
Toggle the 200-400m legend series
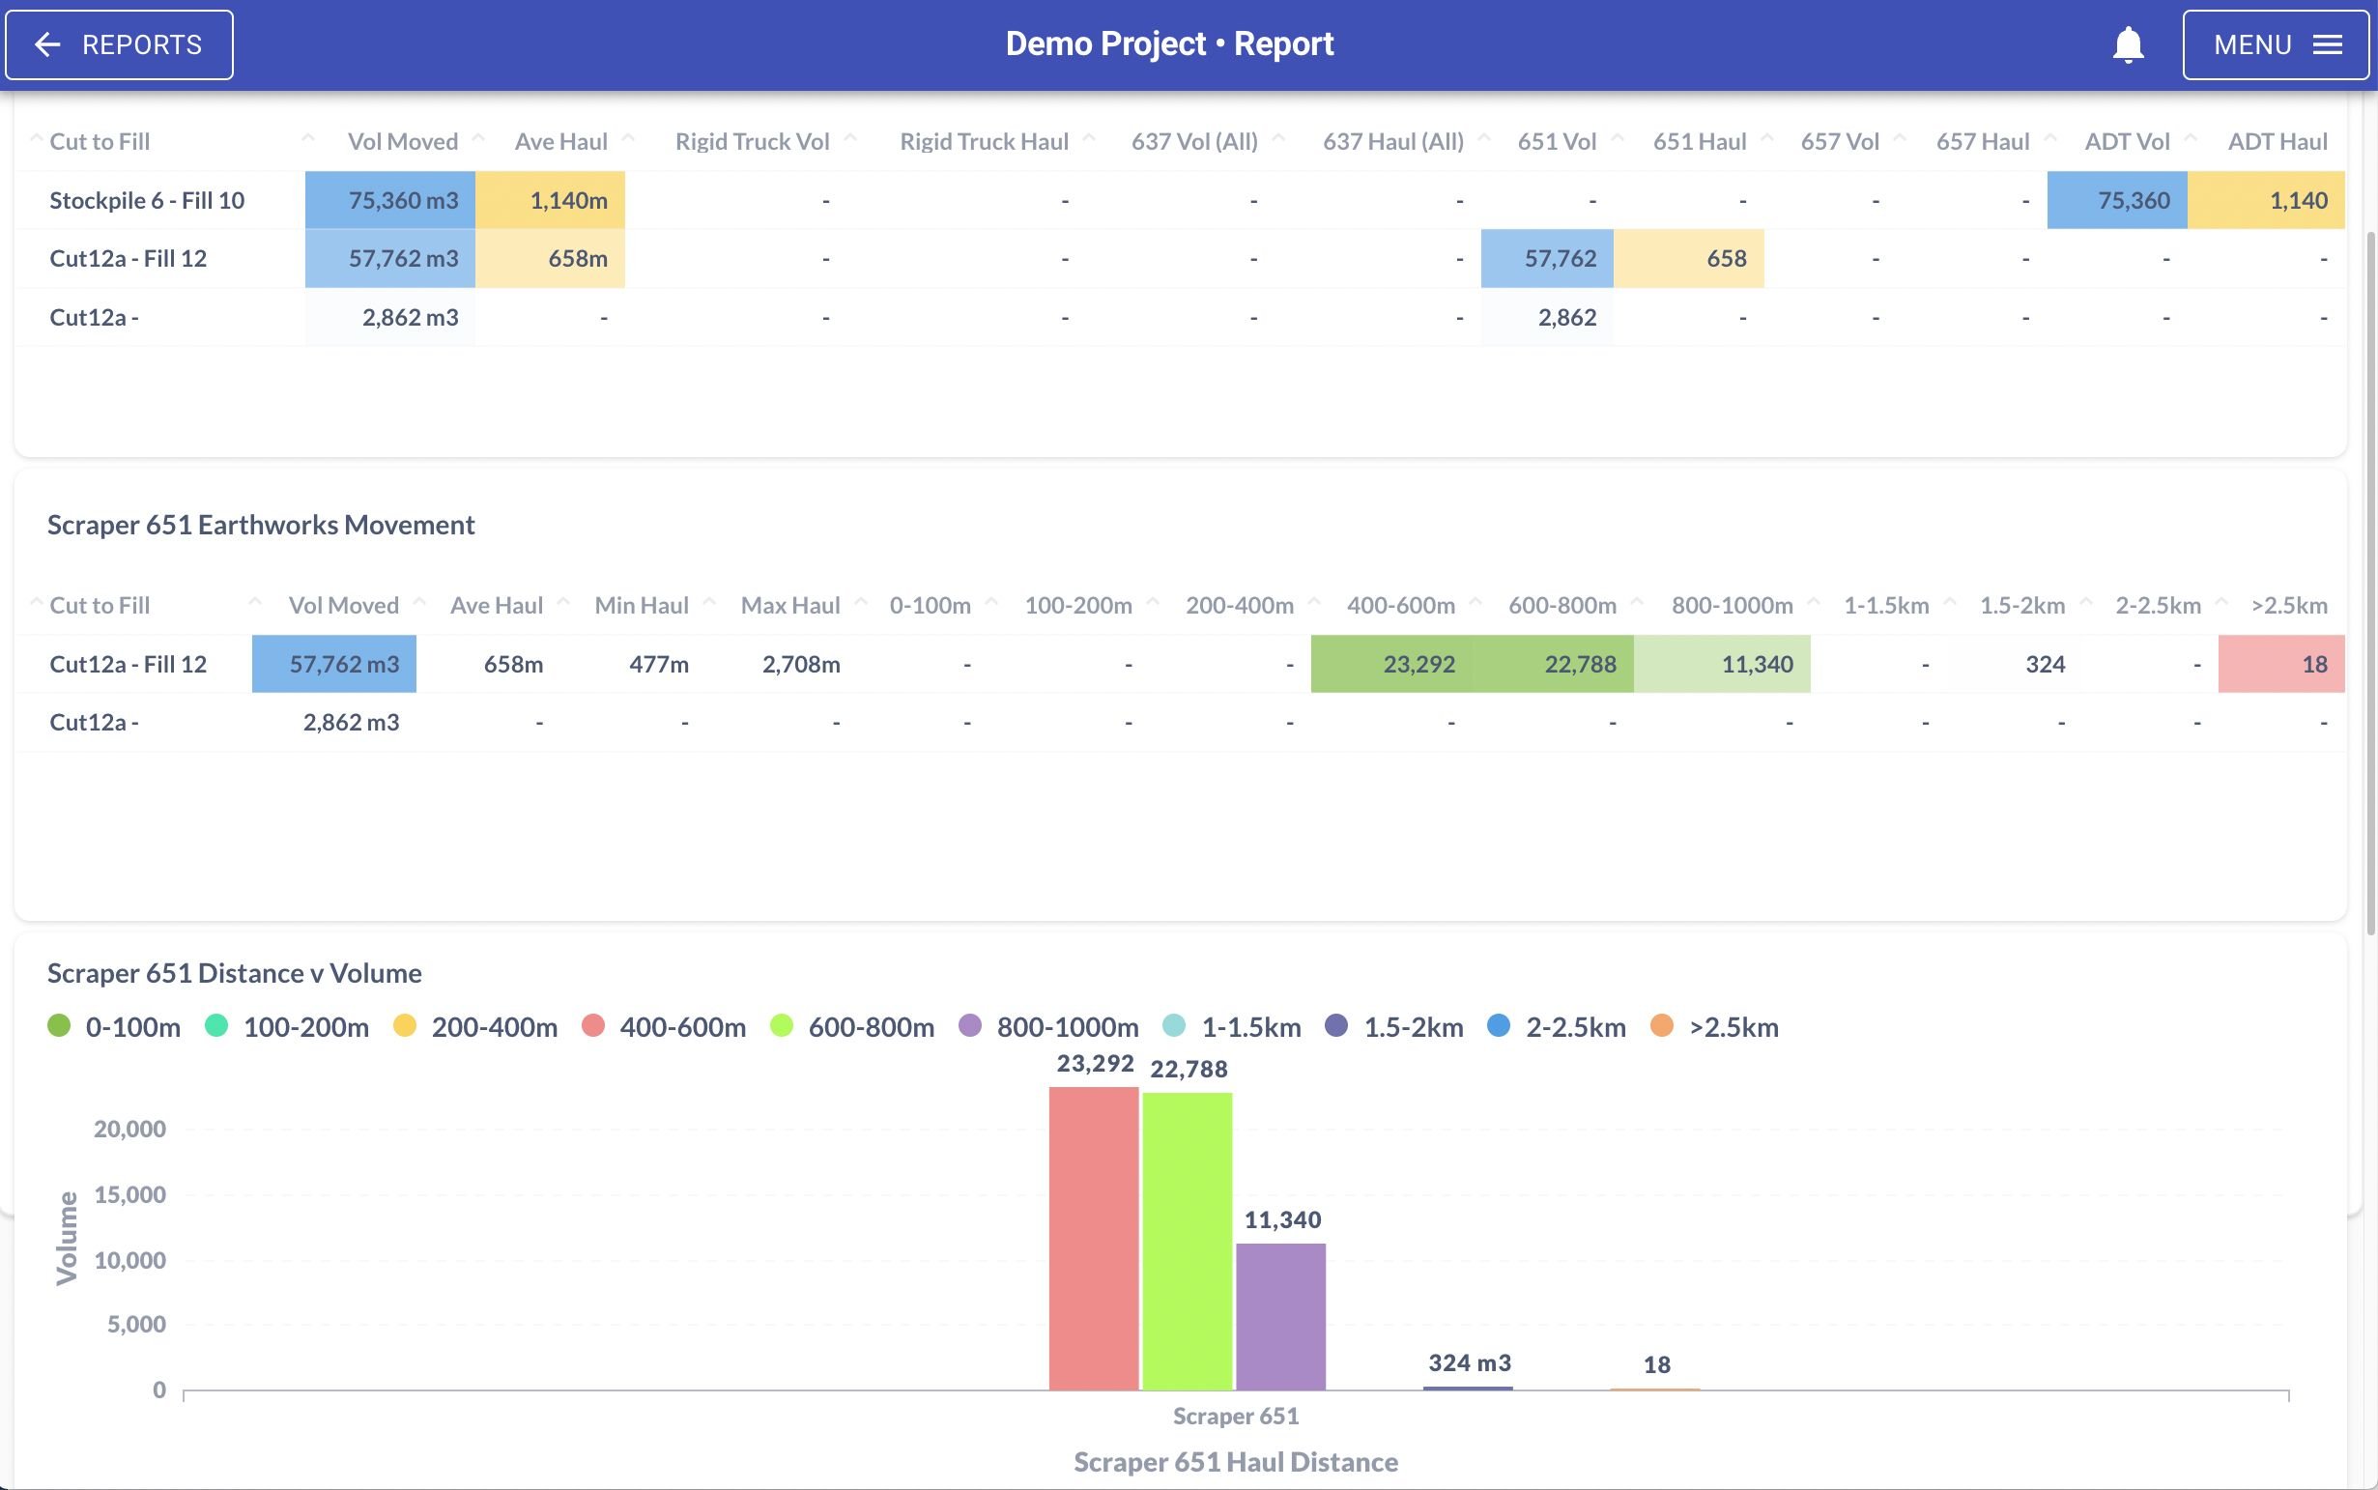[475, 1027]
